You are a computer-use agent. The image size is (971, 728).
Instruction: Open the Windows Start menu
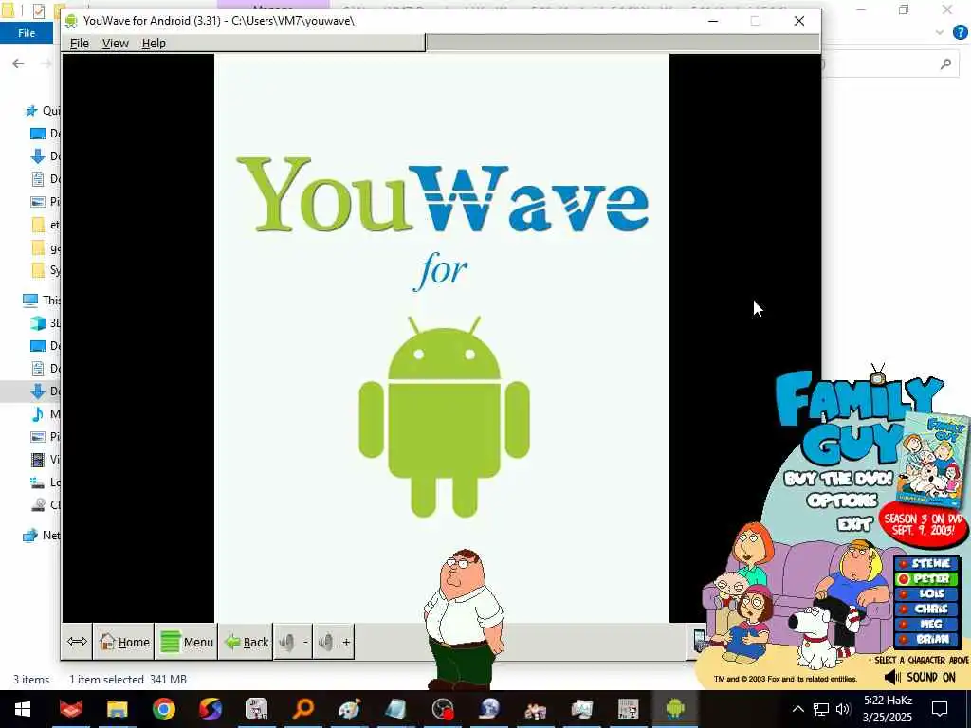(x=23, y=709)
